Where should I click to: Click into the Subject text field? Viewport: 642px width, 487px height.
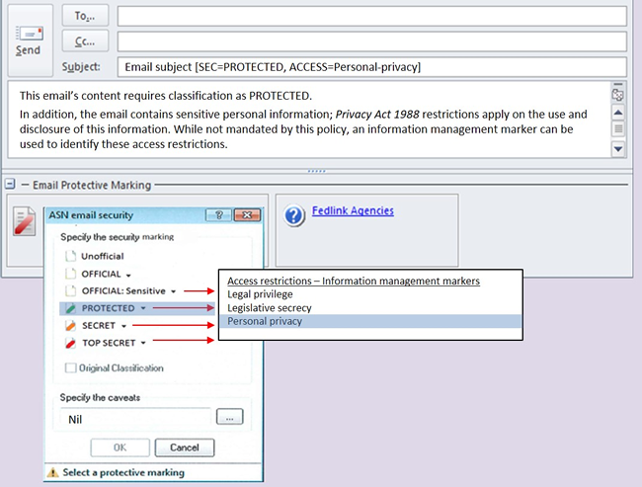[370, 67]
